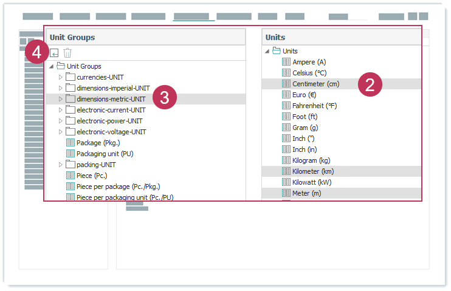This screenshot has height=291, width=451.
Task: Select the Ampere (A) unit icon
Action: [286, 62]
